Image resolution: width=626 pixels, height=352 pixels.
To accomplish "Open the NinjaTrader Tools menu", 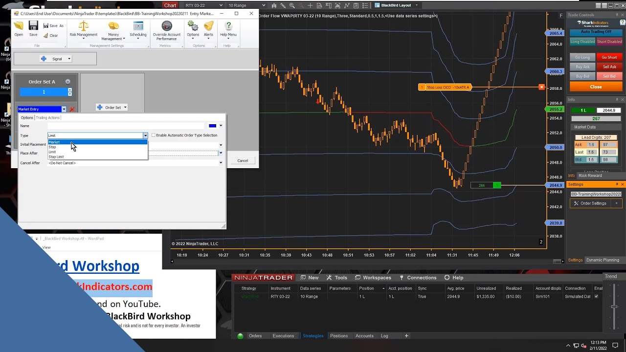I will click(337, 278).
